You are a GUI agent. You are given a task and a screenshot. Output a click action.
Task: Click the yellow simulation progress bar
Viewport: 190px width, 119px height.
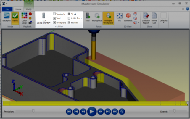(95, 103)
